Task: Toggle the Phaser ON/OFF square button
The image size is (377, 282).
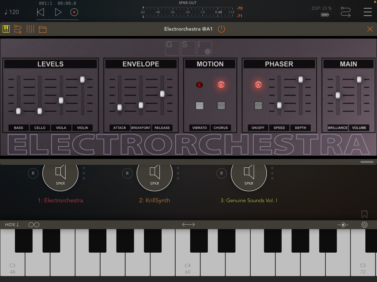Action: point(259,106)
